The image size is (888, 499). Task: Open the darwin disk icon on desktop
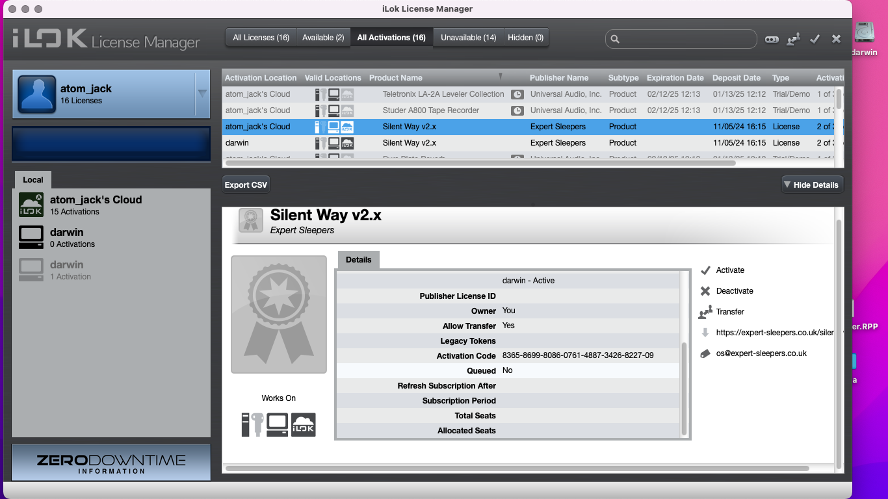pos(865,32)
